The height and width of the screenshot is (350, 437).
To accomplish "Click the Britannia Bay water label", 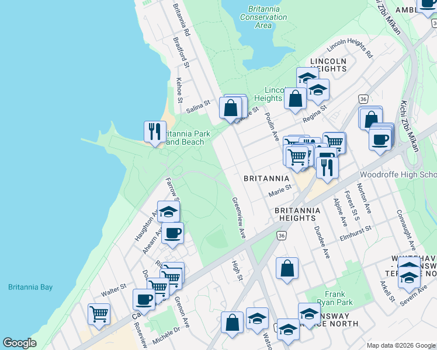I will click(30, 287).
